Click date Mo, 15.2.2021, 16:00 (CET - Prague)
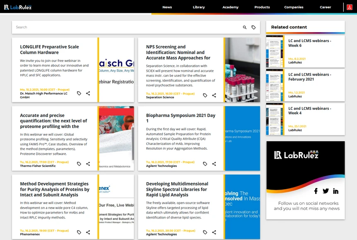 click(x=45, y=90)
